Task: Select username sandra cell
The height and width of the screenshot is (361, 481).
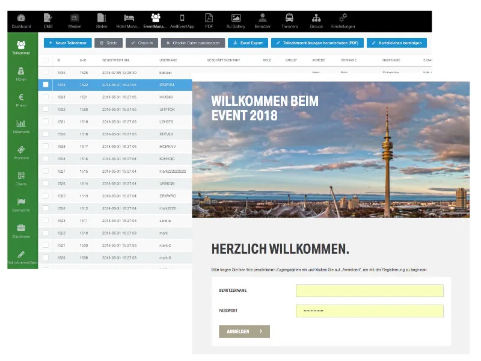Action: (165, 221)
